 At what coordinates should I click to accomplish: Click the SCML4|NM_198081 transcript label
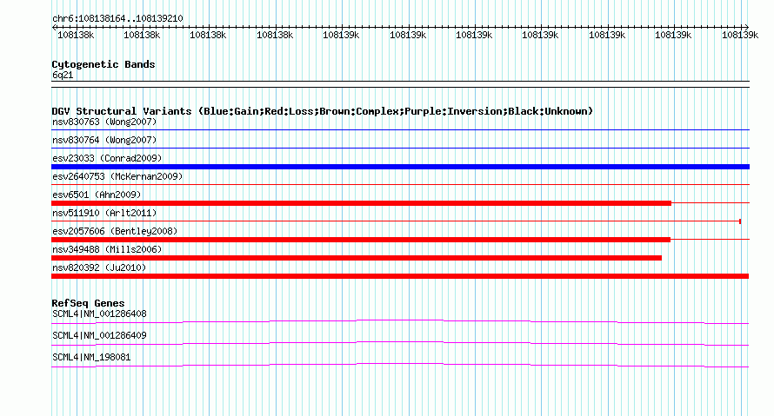point(91,357)
